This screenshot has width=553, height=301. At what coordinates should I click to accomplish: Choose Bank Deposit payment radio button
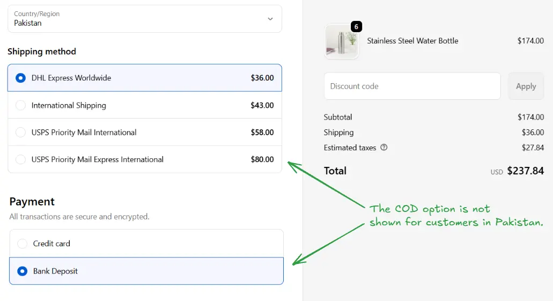(23, 271)
